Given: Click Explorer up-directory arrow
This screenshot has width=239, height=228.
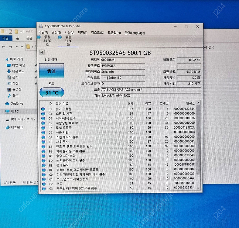Looking at the screenshot, I should point(22,47).
